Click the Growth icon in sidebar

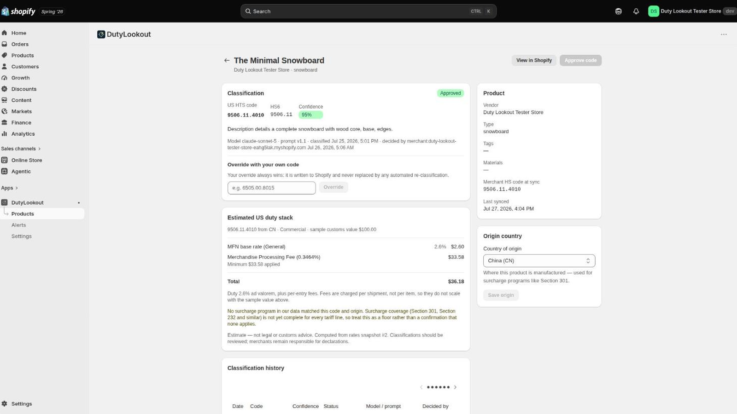point(5,78)
